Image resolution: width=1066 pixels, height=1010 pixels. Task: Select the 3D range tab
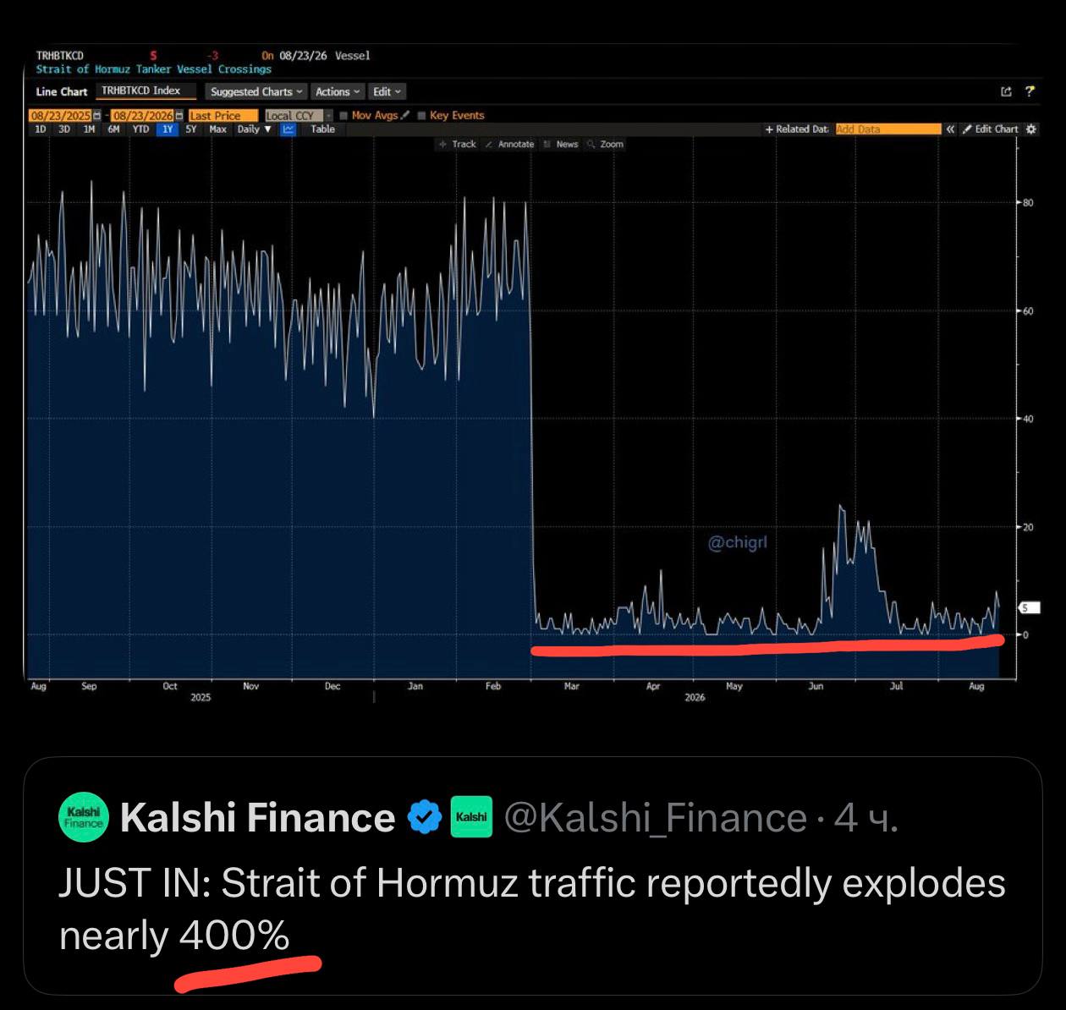pyautogui.click(x=64, y=129)
